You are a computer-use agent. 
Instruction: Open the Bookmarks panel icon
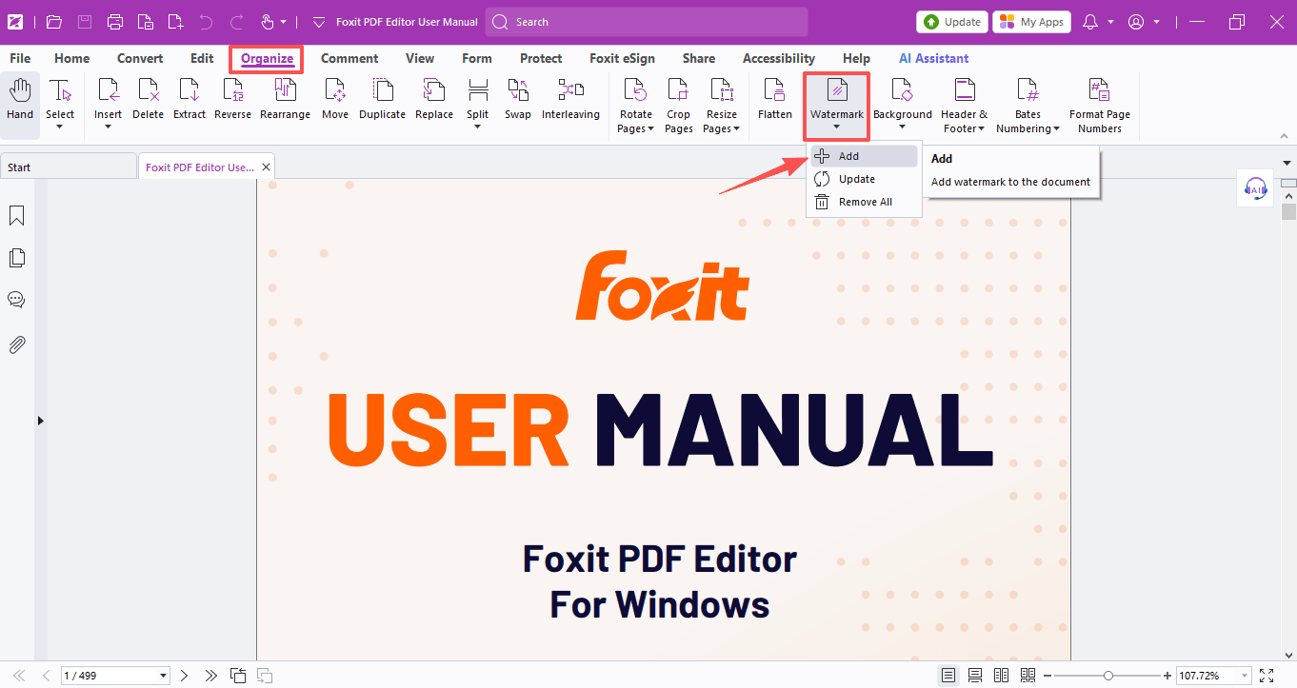click(x=16, y=217)
